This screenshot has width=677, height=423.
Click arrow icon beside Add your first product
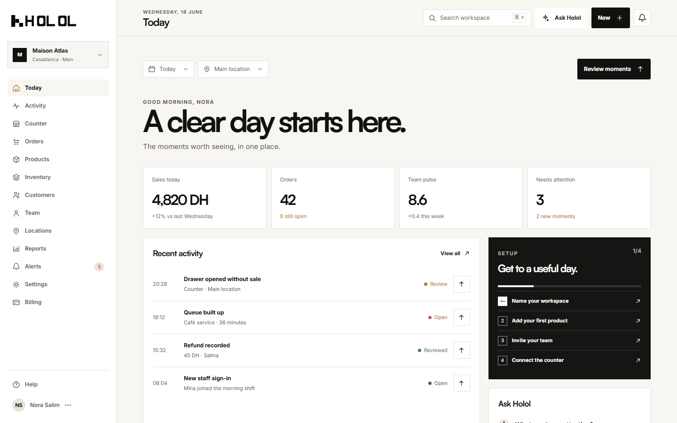(638, 321)
